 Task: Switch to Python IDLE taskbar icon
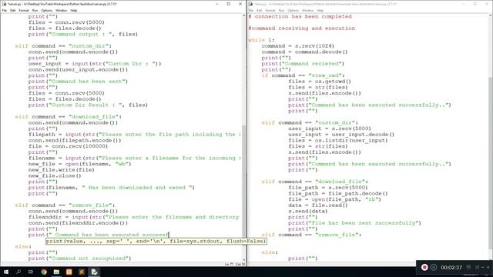coord(94,272)
